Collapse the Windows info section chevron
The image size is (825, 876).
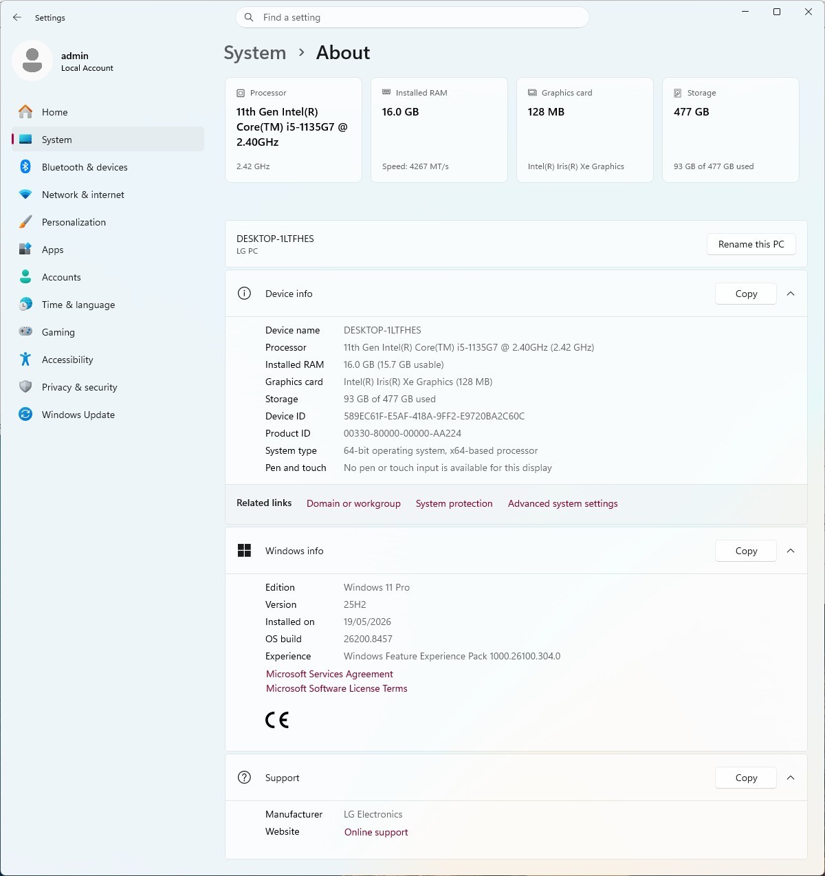791,551
